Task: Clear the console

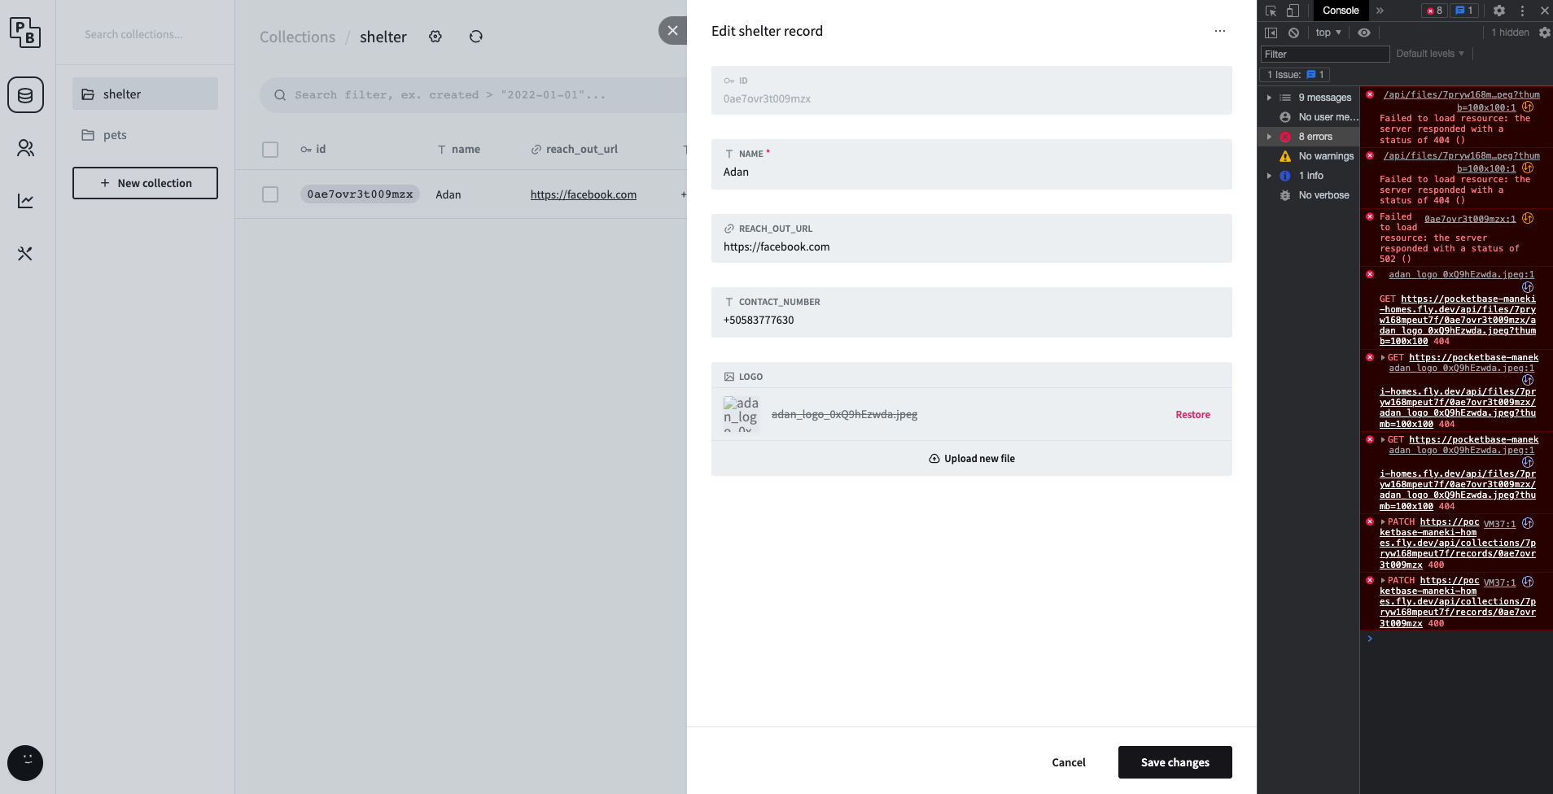Action: 1293,33
